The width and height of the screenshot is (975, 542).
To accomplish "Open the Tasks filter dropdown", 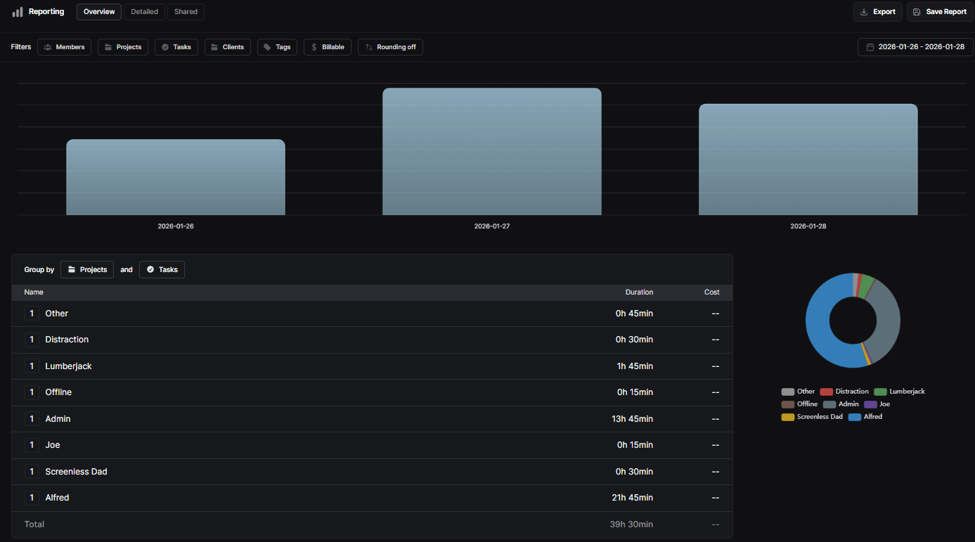I will point(176,47).
